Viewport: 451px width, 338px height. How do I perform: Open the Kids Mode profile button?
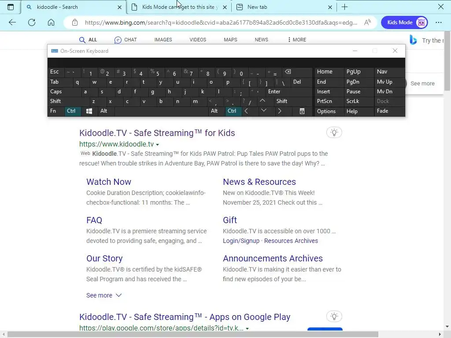click(x=404, y=22)
